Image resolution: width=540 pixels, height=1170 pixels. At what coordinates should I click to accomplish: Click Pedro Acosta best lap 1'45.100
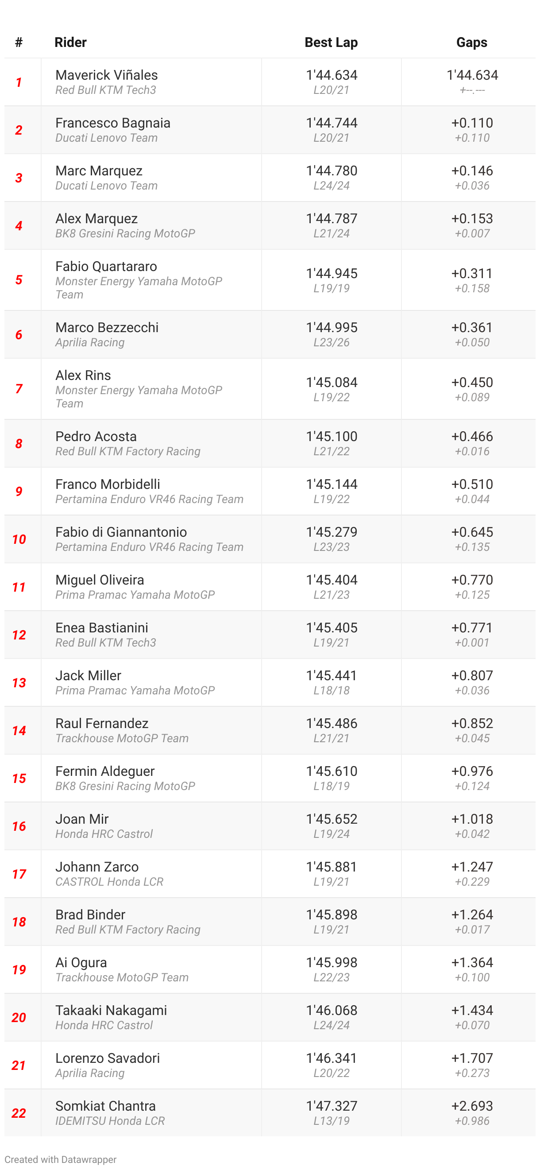pyautogui.click(x=332, y=437)
